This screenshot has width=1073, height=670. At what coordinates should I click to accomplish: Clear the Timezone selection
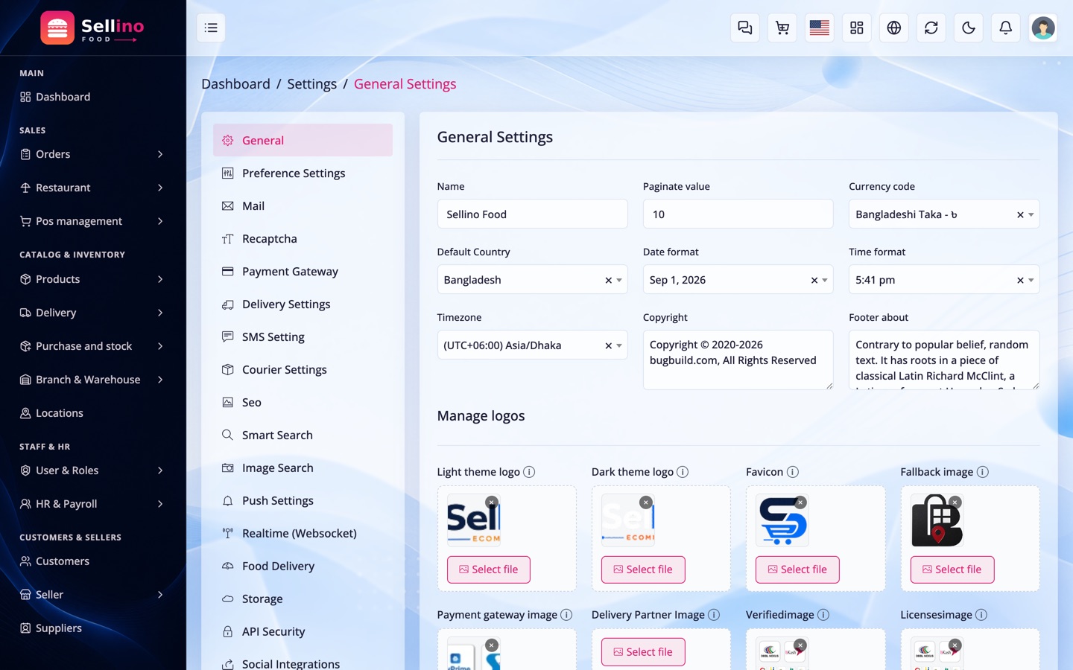(x=608, y=346)
